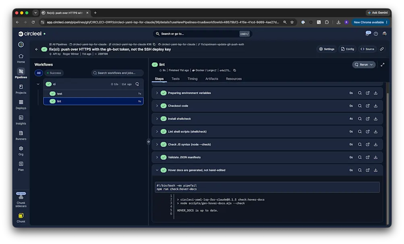Search output of Install shellcheck step
404x244 pixels.
(360, 119)
